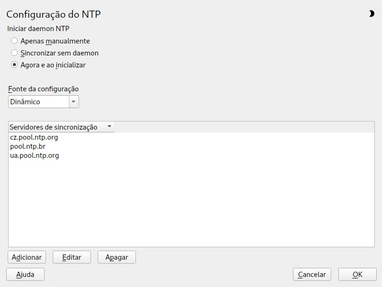Select 'Agora e ao inicializar' radio option
This screenshot has height=287, width=382.
point(14,65)
